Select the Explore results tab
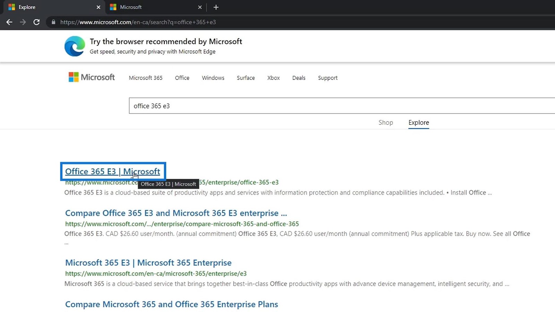Screen dimensions: 555x312 pos(419,122)
